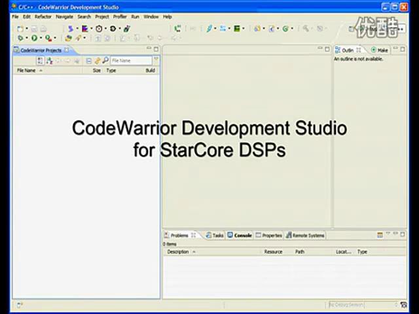The image size is (419, 314).
Task: Open dropdown beside the Debug icon
Action: [27, 38]
